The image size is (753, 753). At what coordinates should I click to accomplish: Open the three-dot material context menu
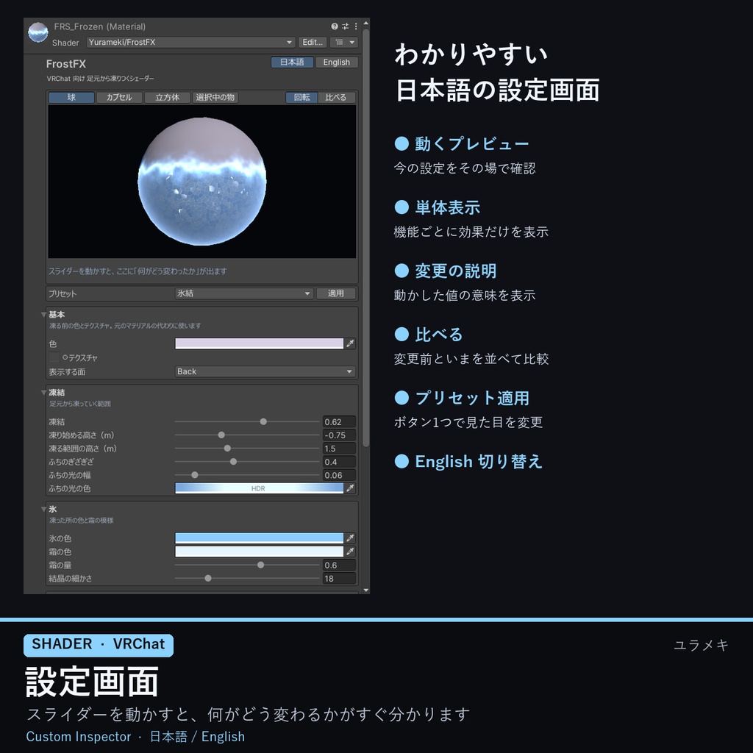[356, 26]
